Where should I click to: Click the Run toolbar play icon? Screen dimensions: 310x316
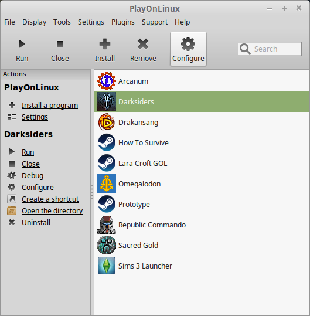(22, 44)
